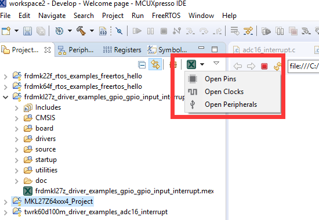Open the Config Tools dropdown arrow
The width and height of the screenshot is (319, 220).
202,64
